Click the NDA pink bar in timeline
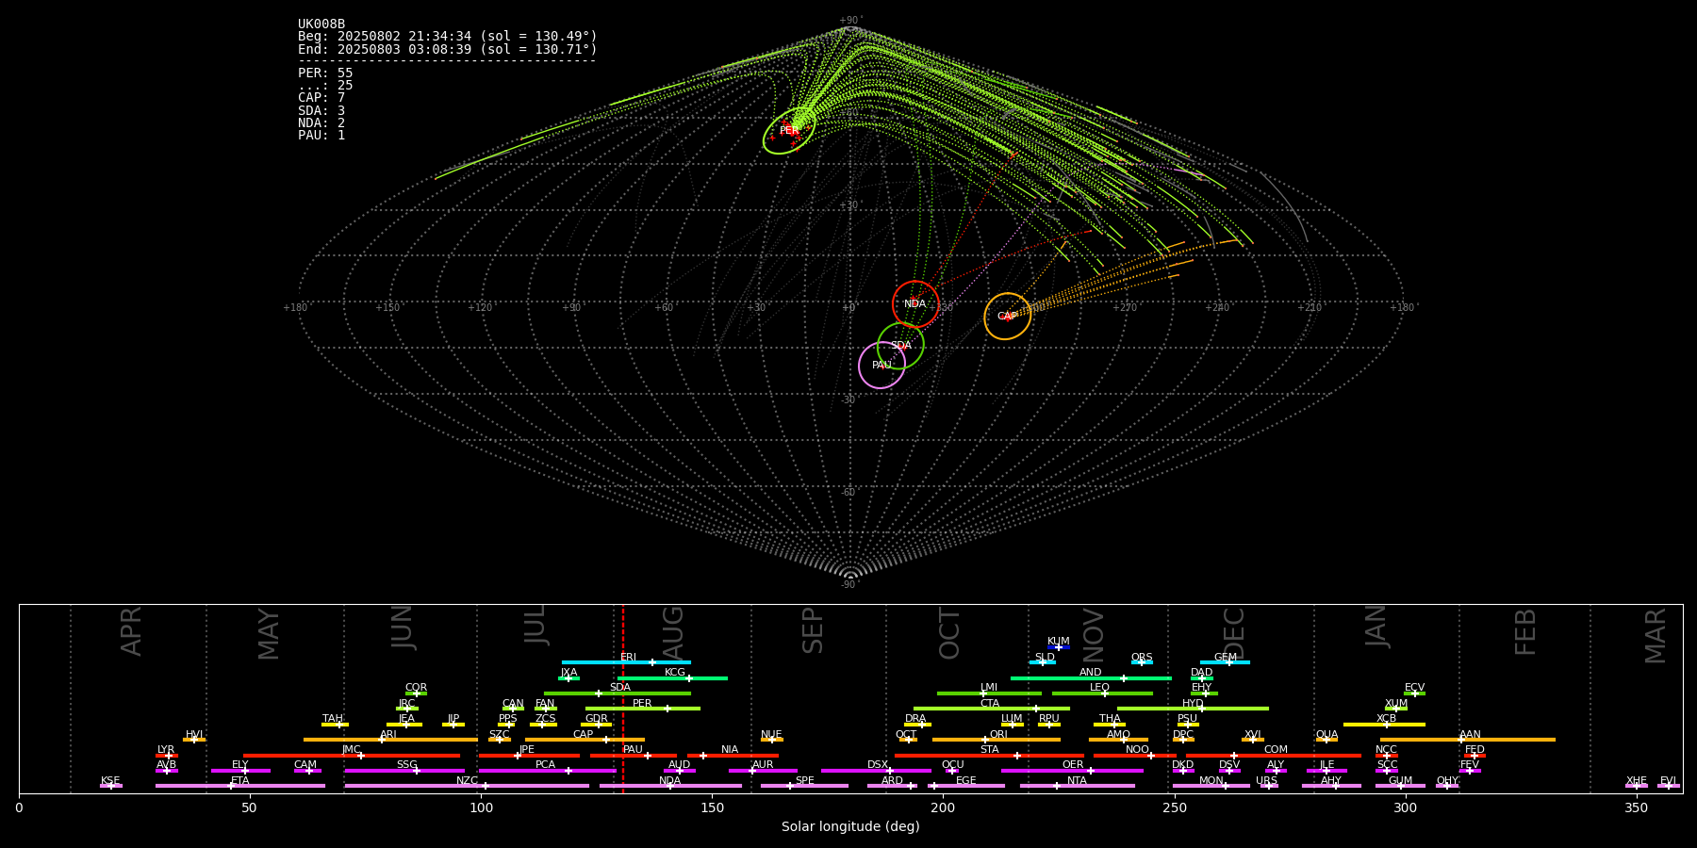Screen dimensions: 1697x848 (670, 786)
